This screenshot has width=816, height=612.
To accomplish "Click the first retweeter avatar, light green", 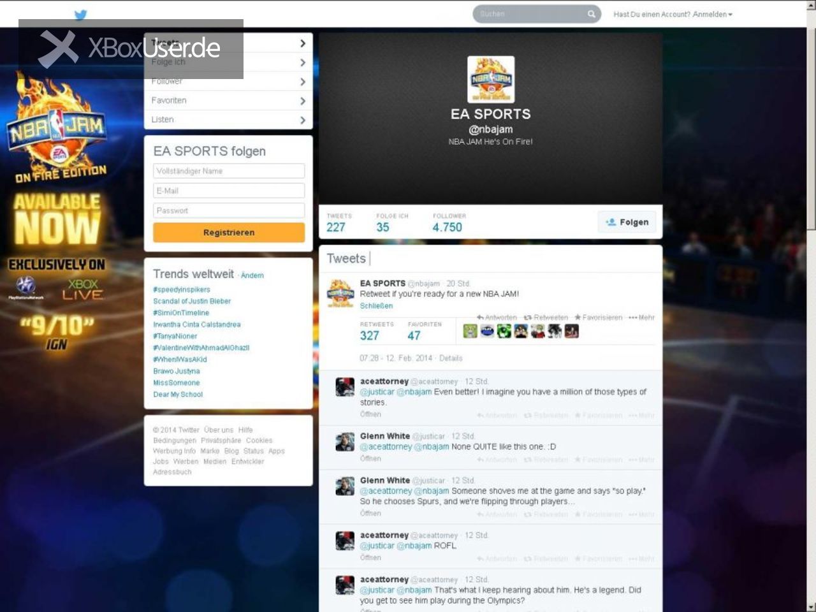I will click(470, 331).
